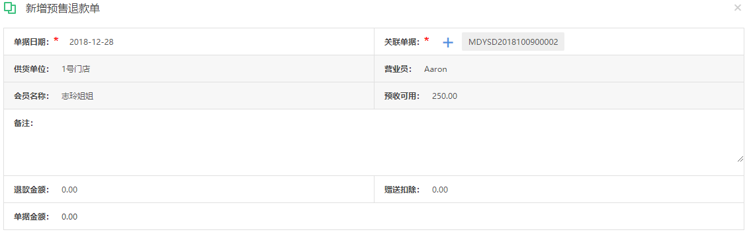Click the blue plus icon to add linked document
Screen dimensions: 751x238
pyautogui.click(x=447, y=42)
